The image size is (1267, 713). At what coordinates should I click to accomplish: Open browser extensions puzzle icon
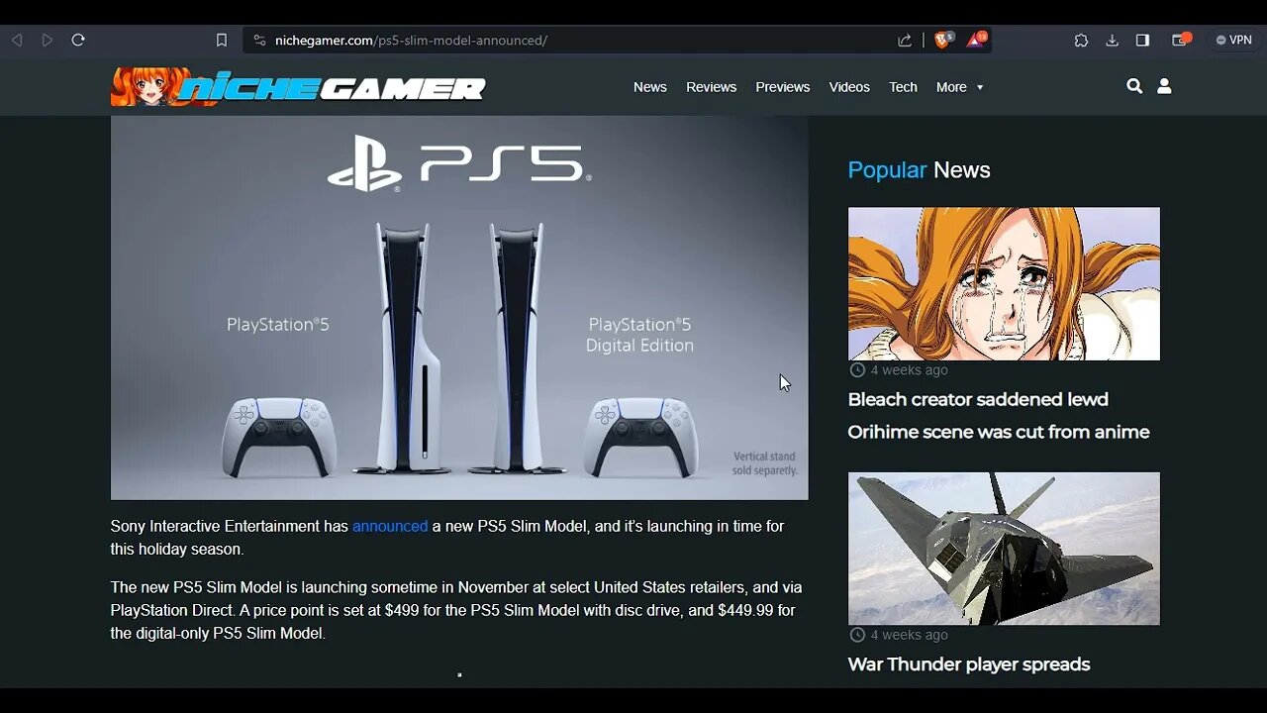click(1081, 41)
